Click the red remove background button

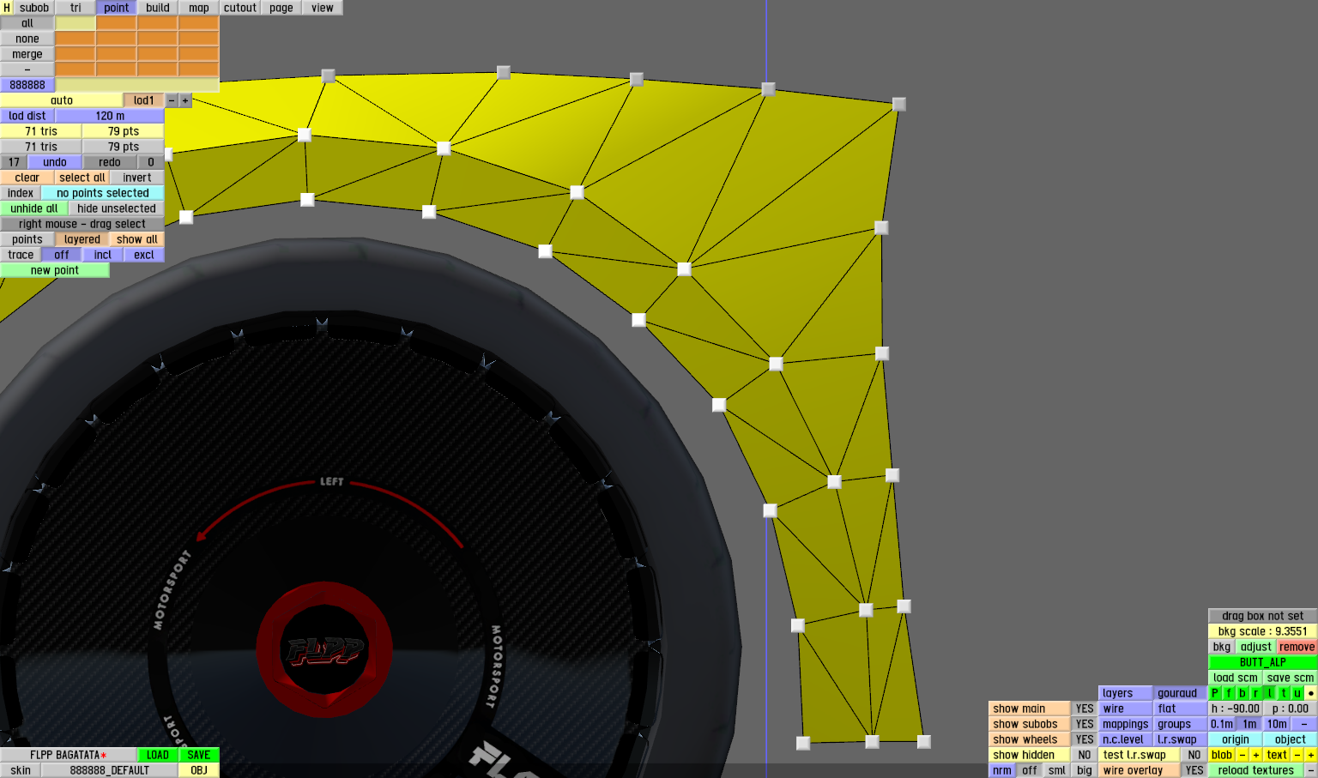pos(1297,647)
